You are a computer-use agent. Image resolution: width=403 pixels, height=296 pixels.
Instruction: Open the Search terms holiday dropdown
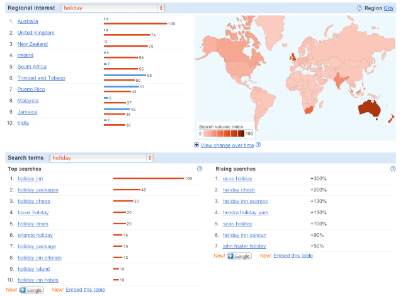(101, 158)
